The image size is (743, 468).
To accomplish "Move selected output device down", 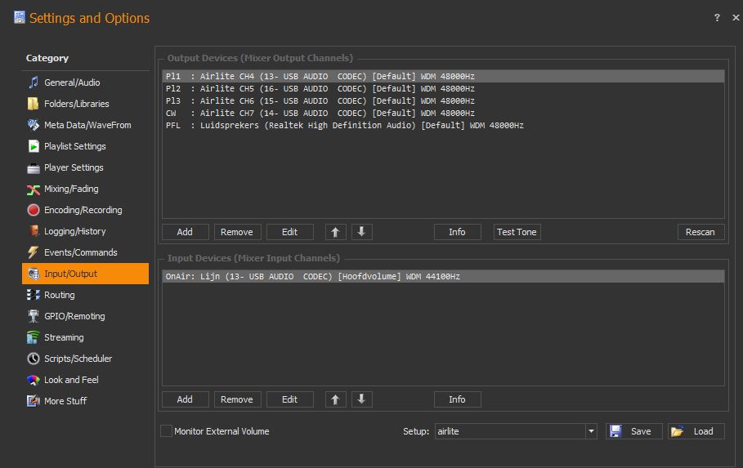I will [x=361, y=232].
